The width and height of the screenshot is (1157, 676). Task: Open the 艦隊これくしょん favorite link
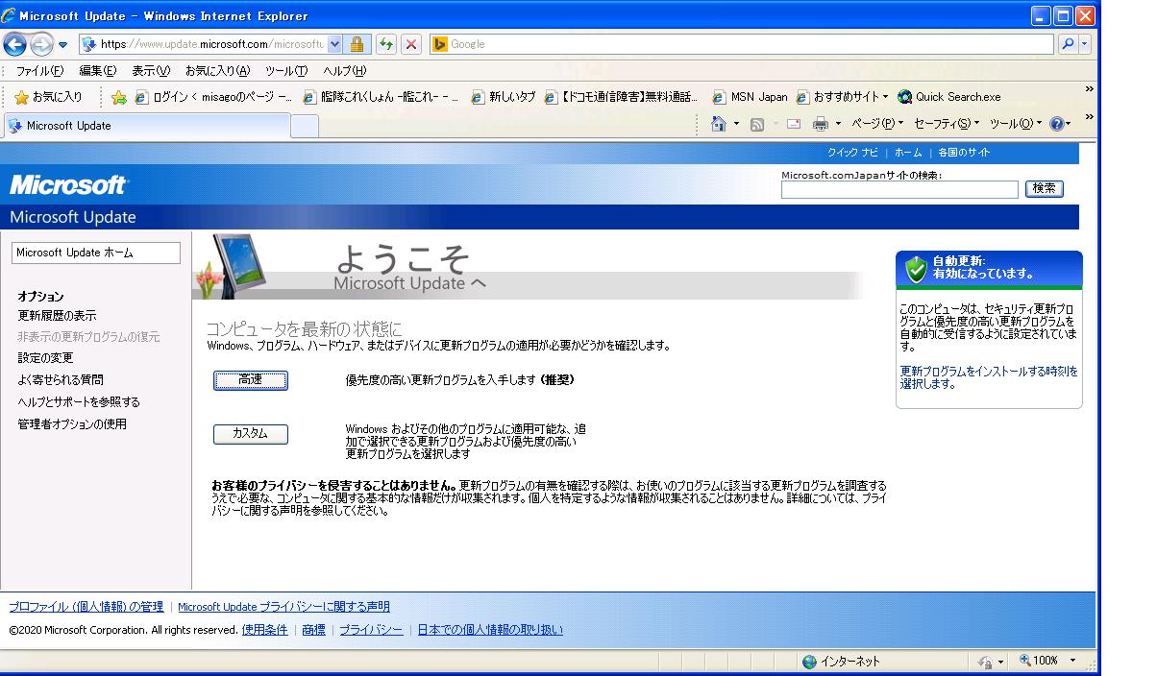pyautogui.click(x=380, y=97)
